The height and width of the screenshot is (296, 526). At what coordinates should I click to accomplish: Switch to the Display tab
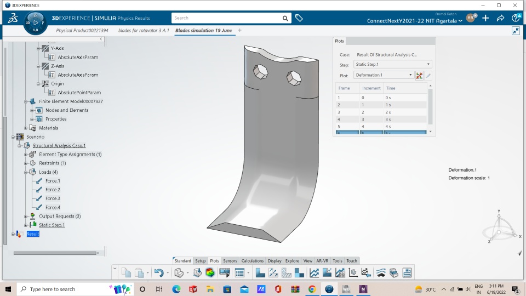[x=275, y=261]
